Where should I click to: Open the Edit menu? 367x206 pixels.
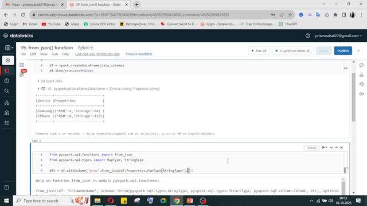[33, 54]
